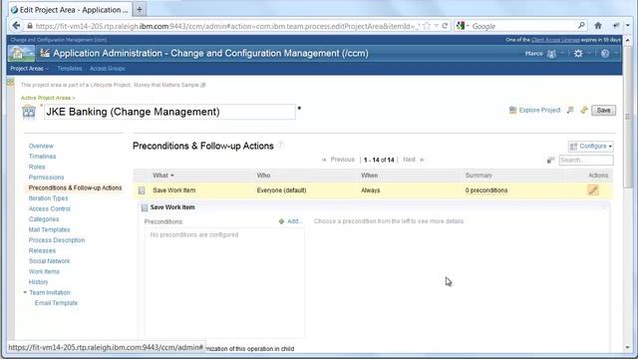Click the Active Project Areas breadcrumb link
Screen dimensions: 638x359
(x=46, y=98)
